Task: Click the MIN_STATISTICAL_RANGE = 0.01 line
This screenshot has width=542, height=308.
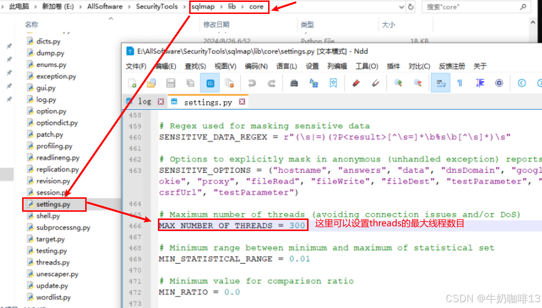Action: coord(234,259)
